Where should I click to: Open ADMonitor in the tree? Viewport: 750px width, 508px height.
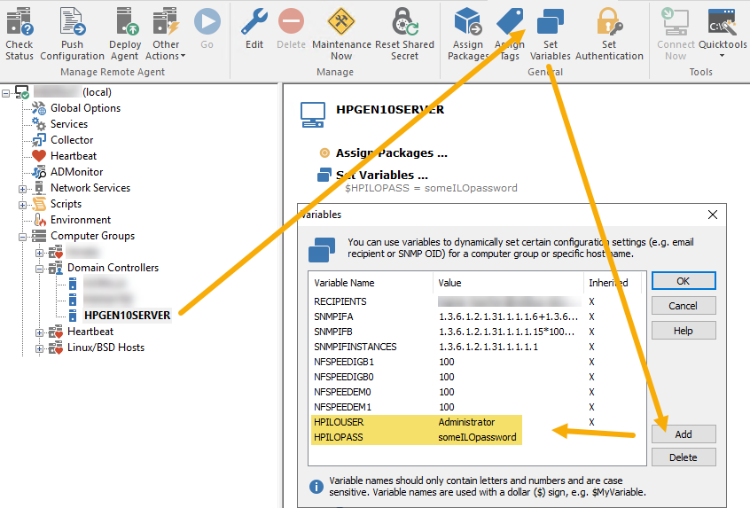(76, 172)
